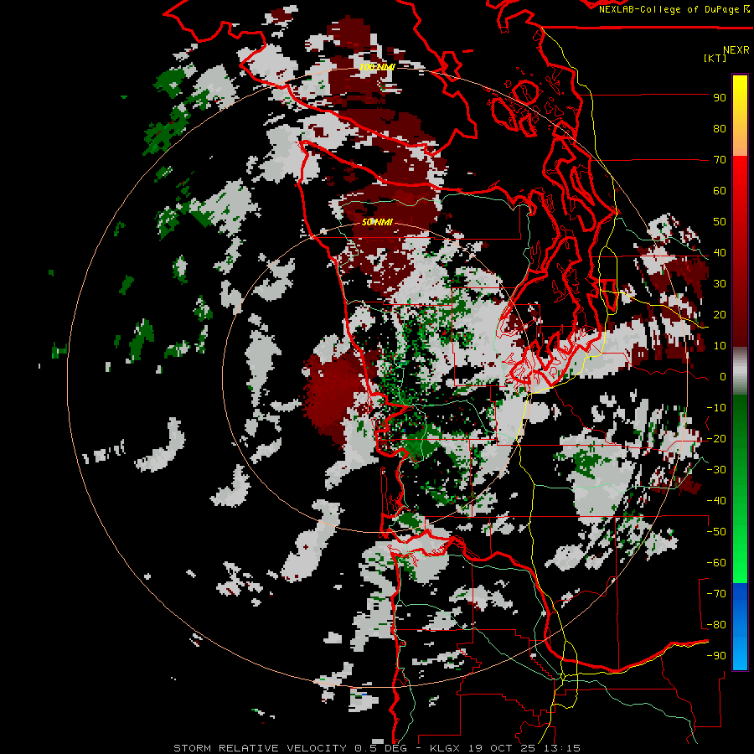Click the 0.5 DEG elevation text
Screen dimensions: 754x754
point(380,748)
